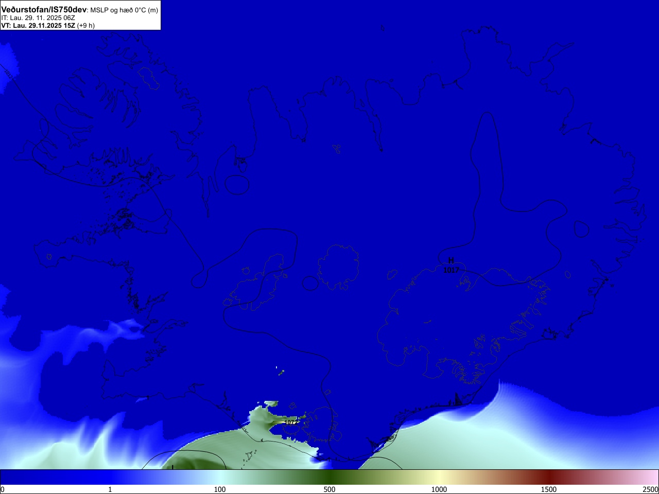
Task: Click the 'MSLP og hæð 0°C (m)' label
Action: (x=124, y=10)
